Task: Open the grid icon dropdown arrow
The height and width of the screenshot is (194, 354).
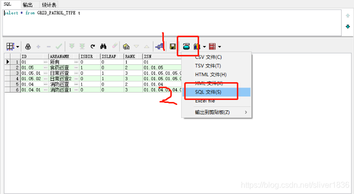Action: [x=17, y=47]
